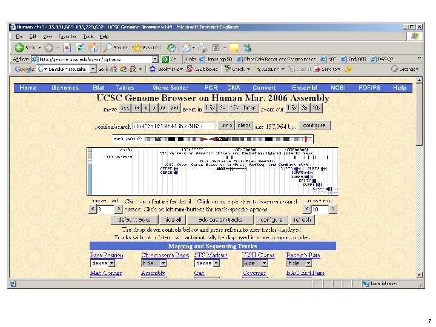Click Gene Sorter in navigation bar
436x327 pixels.
click(170, 88)
